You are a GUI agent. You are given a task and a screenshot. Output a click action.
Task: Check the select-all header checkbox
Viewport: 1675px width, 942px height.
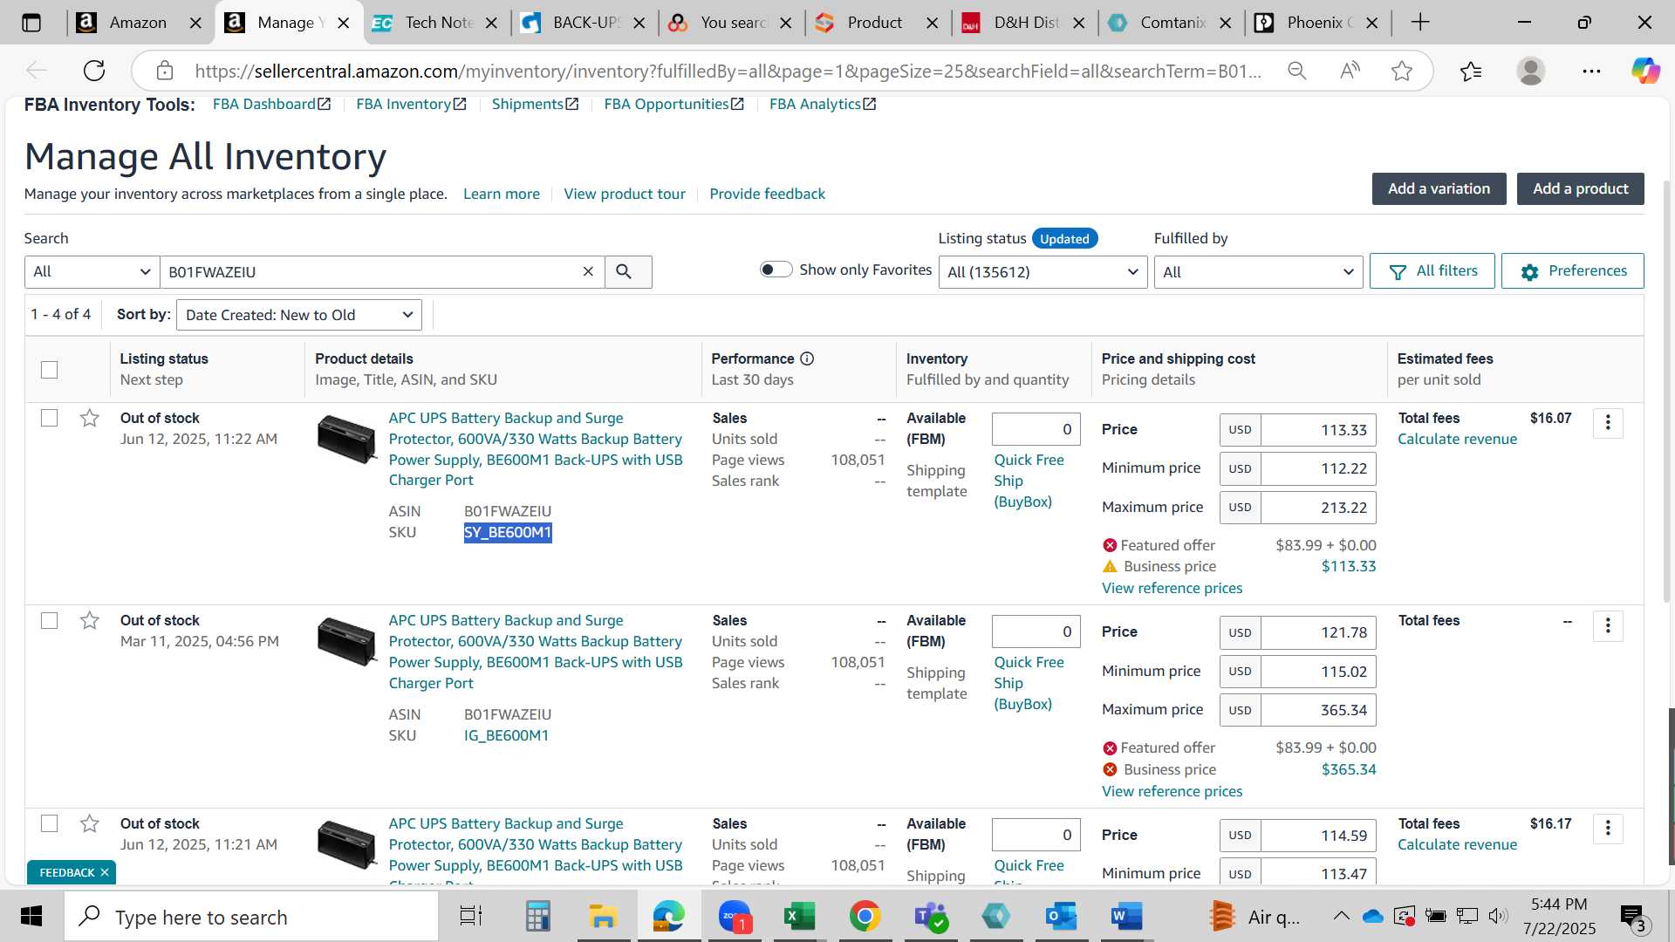pyautogui.click(x=50, y=370)
